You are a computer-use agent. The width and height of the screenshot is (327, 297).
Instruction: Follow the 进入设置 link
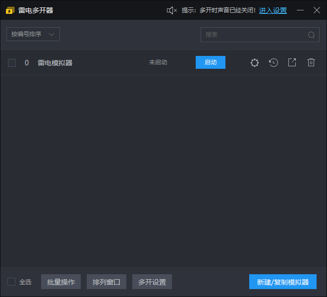point(273,10)
